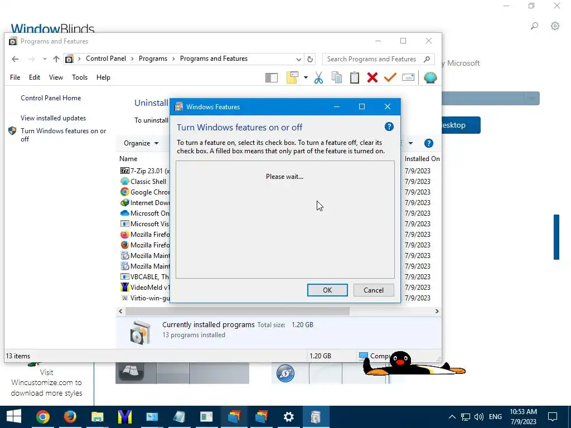The image size is (571, 428).
Task: Open the Move To icon dropdown arrow
Action: (x=306, y=77)
